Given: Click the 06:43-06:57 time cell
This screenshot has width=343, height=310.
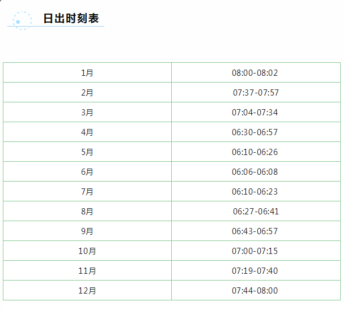Looking at the screenshot, I should [x=256, y=231].
